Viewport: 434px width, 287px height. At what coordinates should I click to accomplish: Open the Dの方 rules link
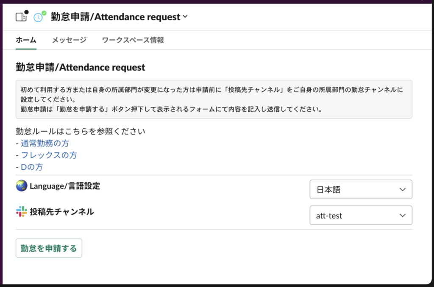pyautogui.click(x=32, y=167)
